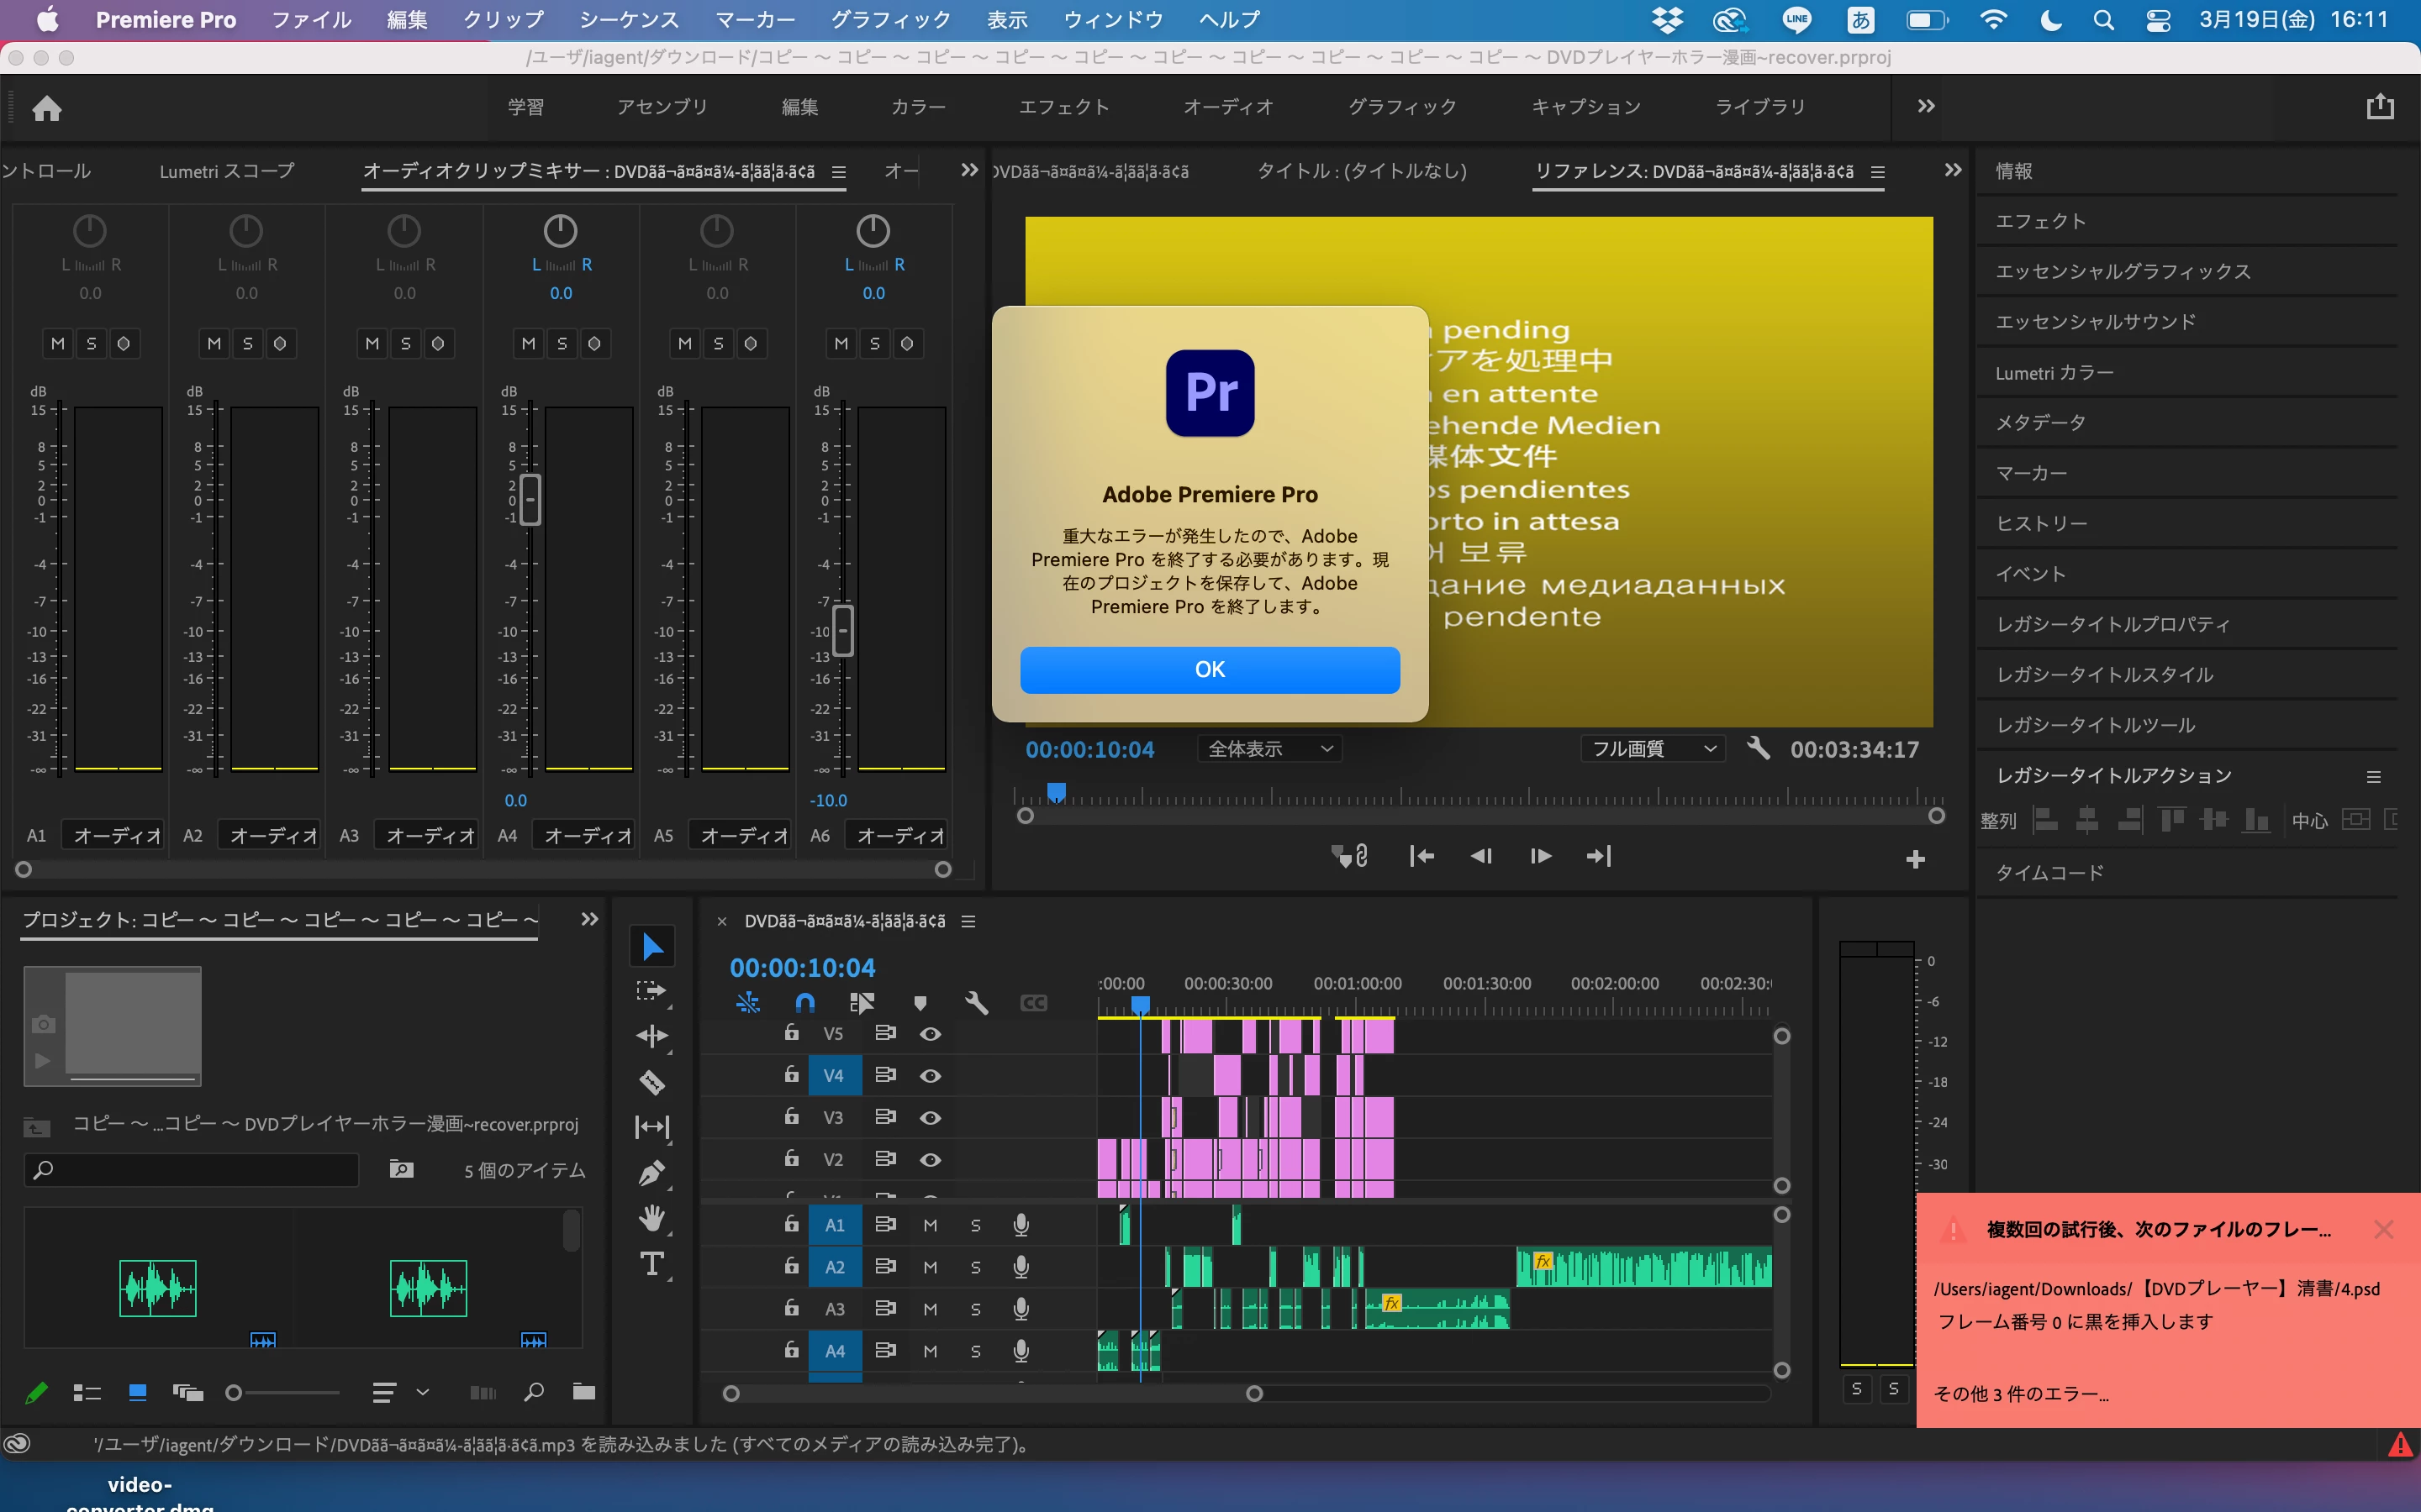The height and width of the screenshot is (1512, 2421).
Task: Expand the workspace overflow chevron
Action: (x=1926, y=106)
